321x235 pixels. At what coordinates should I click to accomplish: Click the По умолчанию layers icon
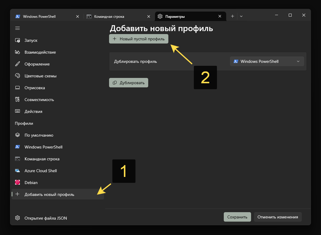[x=17, y=135]
